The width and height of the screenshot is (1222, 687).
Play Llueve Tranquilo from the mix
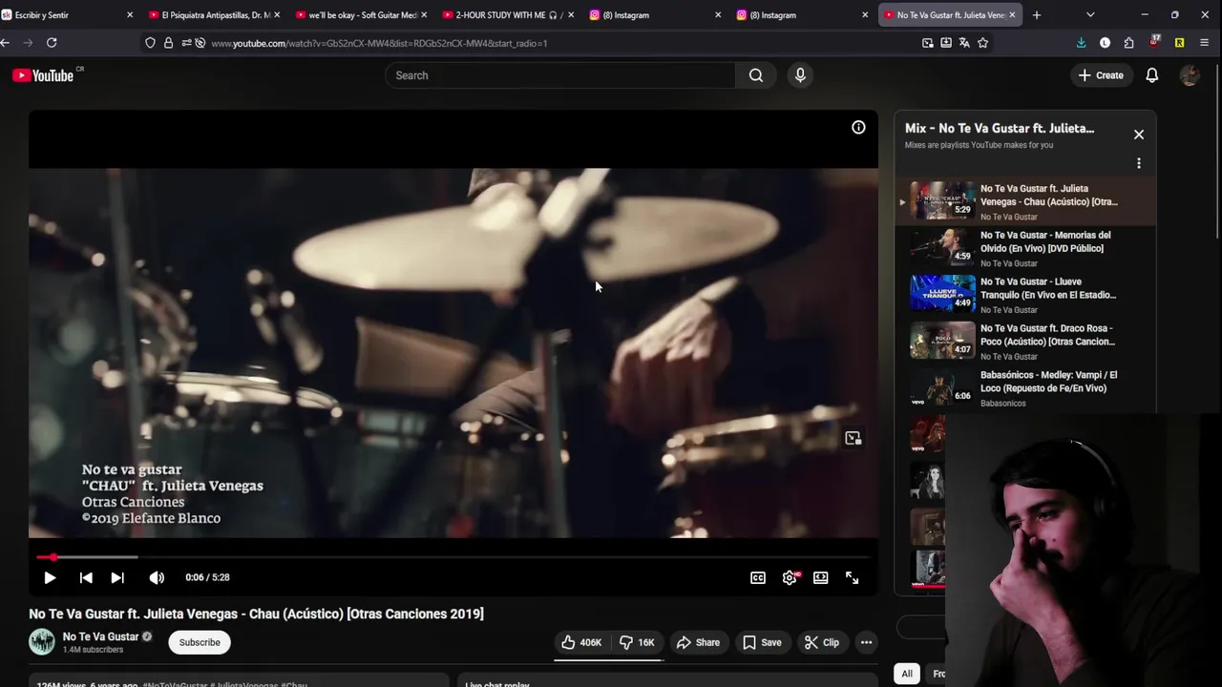coord(1024,295)
